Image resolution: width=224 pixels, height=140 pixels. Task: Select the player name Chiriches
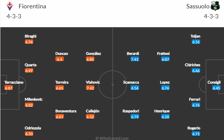point(192,65)
